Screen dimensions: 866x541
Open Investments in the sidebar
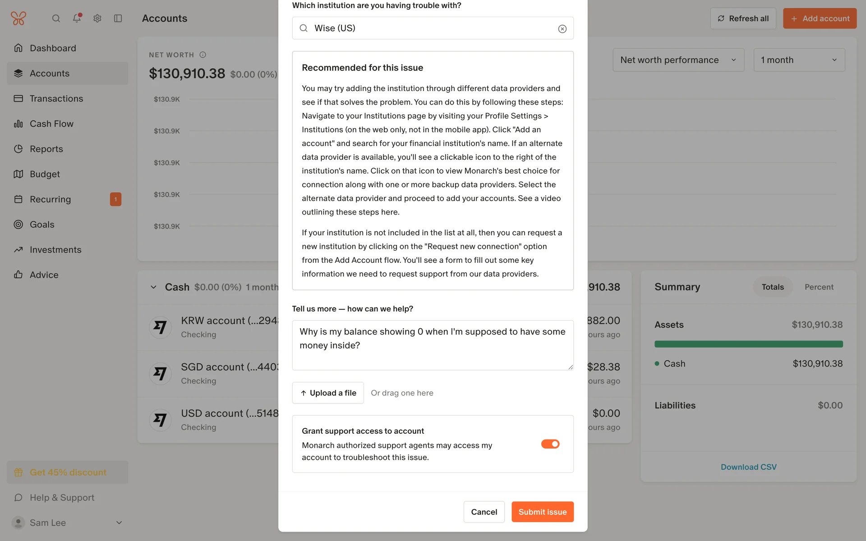[x=55, y=250]
